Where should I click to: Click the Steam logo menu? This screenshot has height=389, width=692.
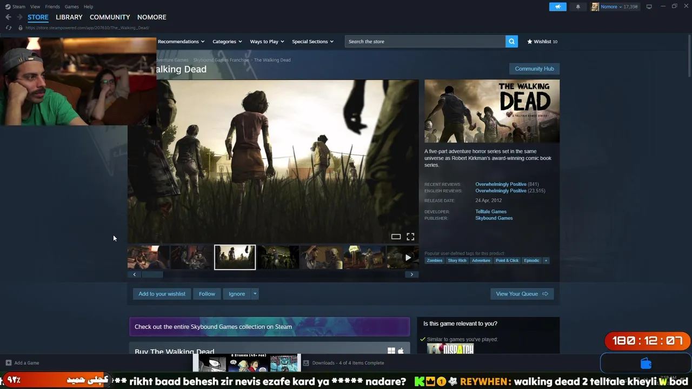coord(15,6)
